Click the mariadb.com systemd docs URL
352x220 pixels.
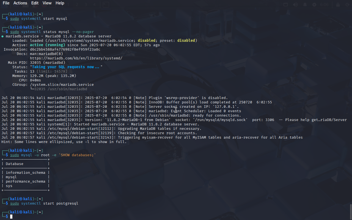click(x=76, y=58)
